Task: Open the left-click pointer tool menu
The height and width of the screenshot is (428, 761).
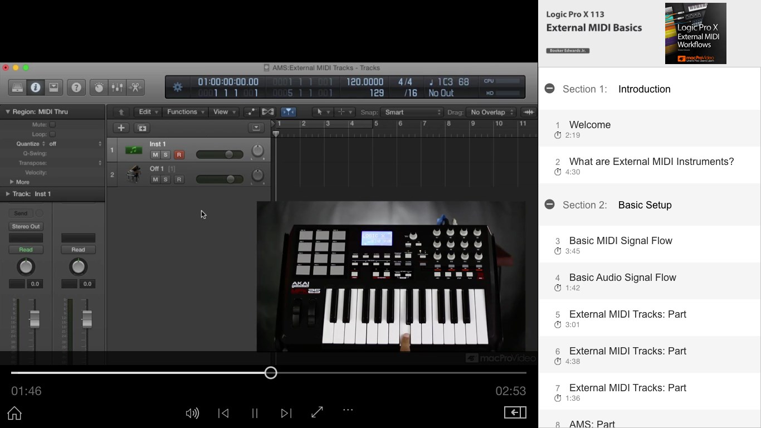Action: (x=323, y=112)
